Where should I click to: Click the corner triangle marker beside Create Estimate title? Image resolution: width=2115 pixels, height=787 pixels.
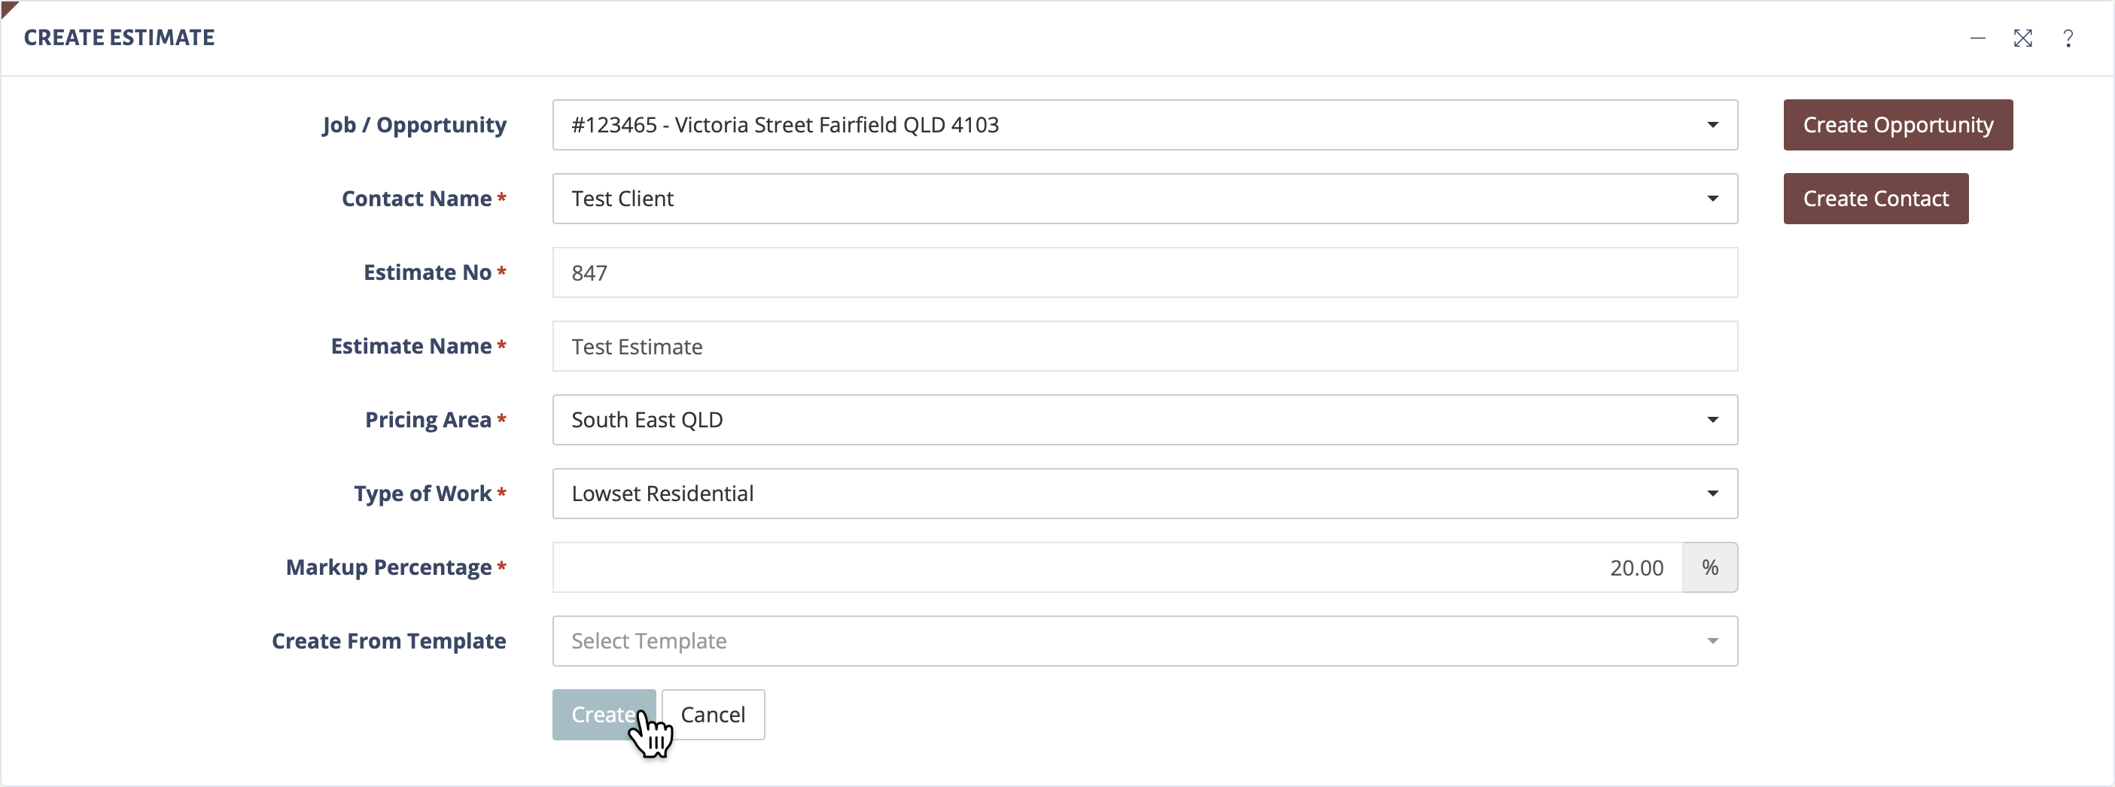(x=8, y=8)
